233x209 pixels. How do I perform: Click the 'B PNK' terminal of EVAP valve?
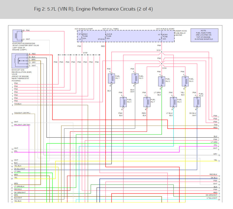[x=26, y=30]
